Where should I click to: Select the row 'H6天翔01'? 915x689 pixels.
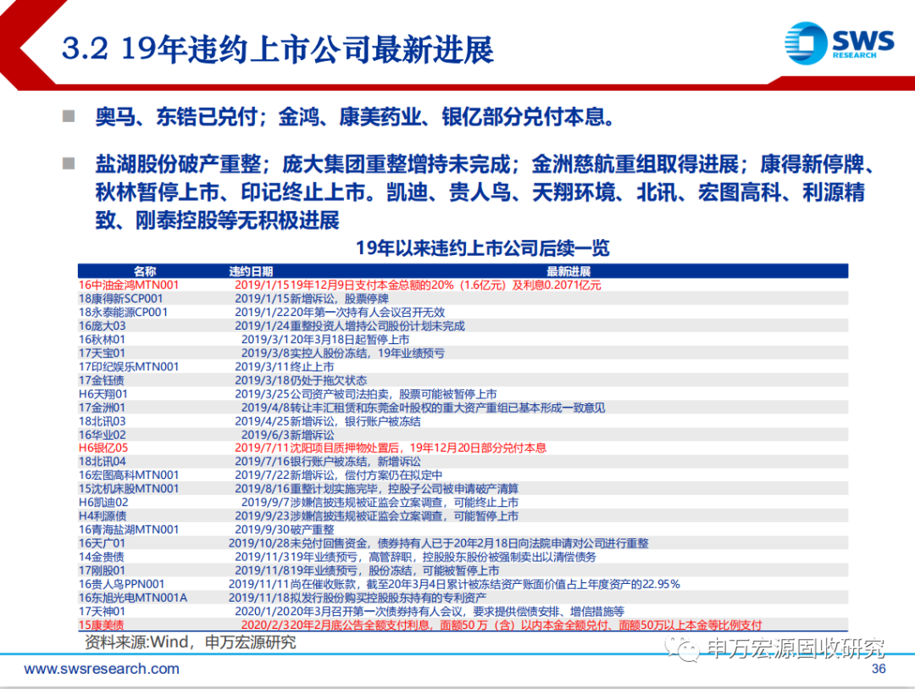463,394
